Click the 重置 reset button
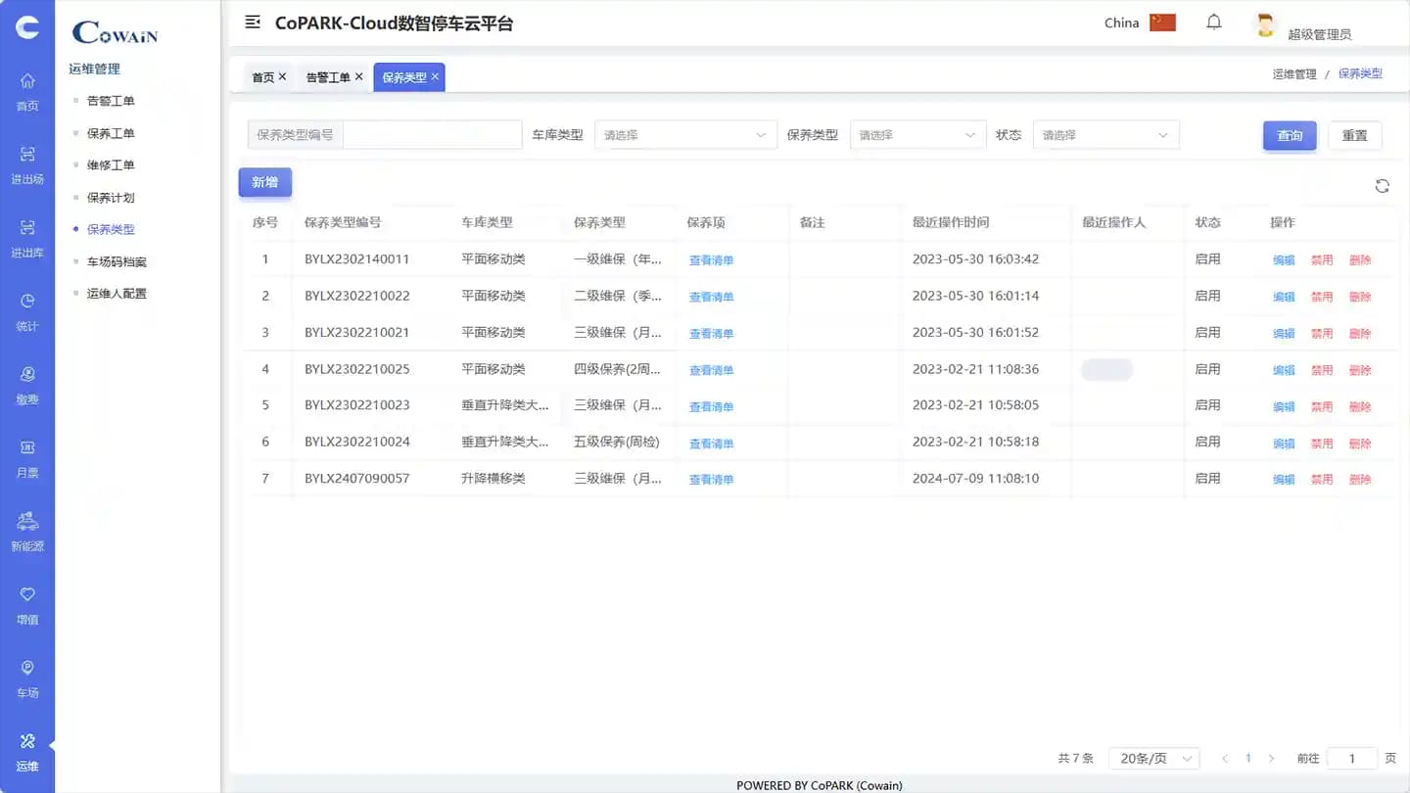1410x793 pixels. [x=1355, y=135]
